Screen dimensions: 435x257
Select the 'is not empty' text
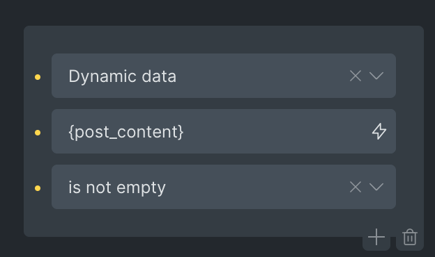pyautogui.click(x=117, y=188)
